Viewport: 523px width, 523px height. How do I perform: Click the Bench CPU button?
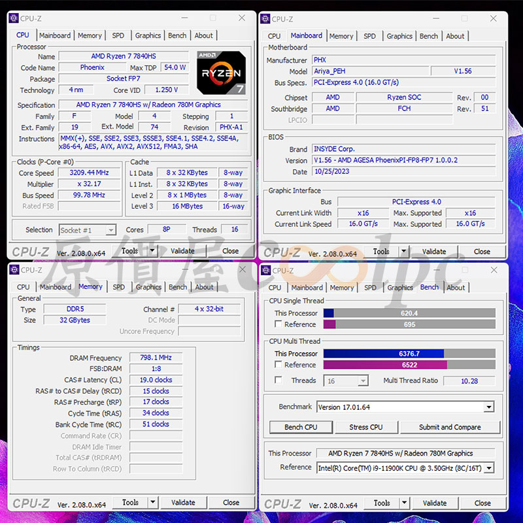[301, 427]
